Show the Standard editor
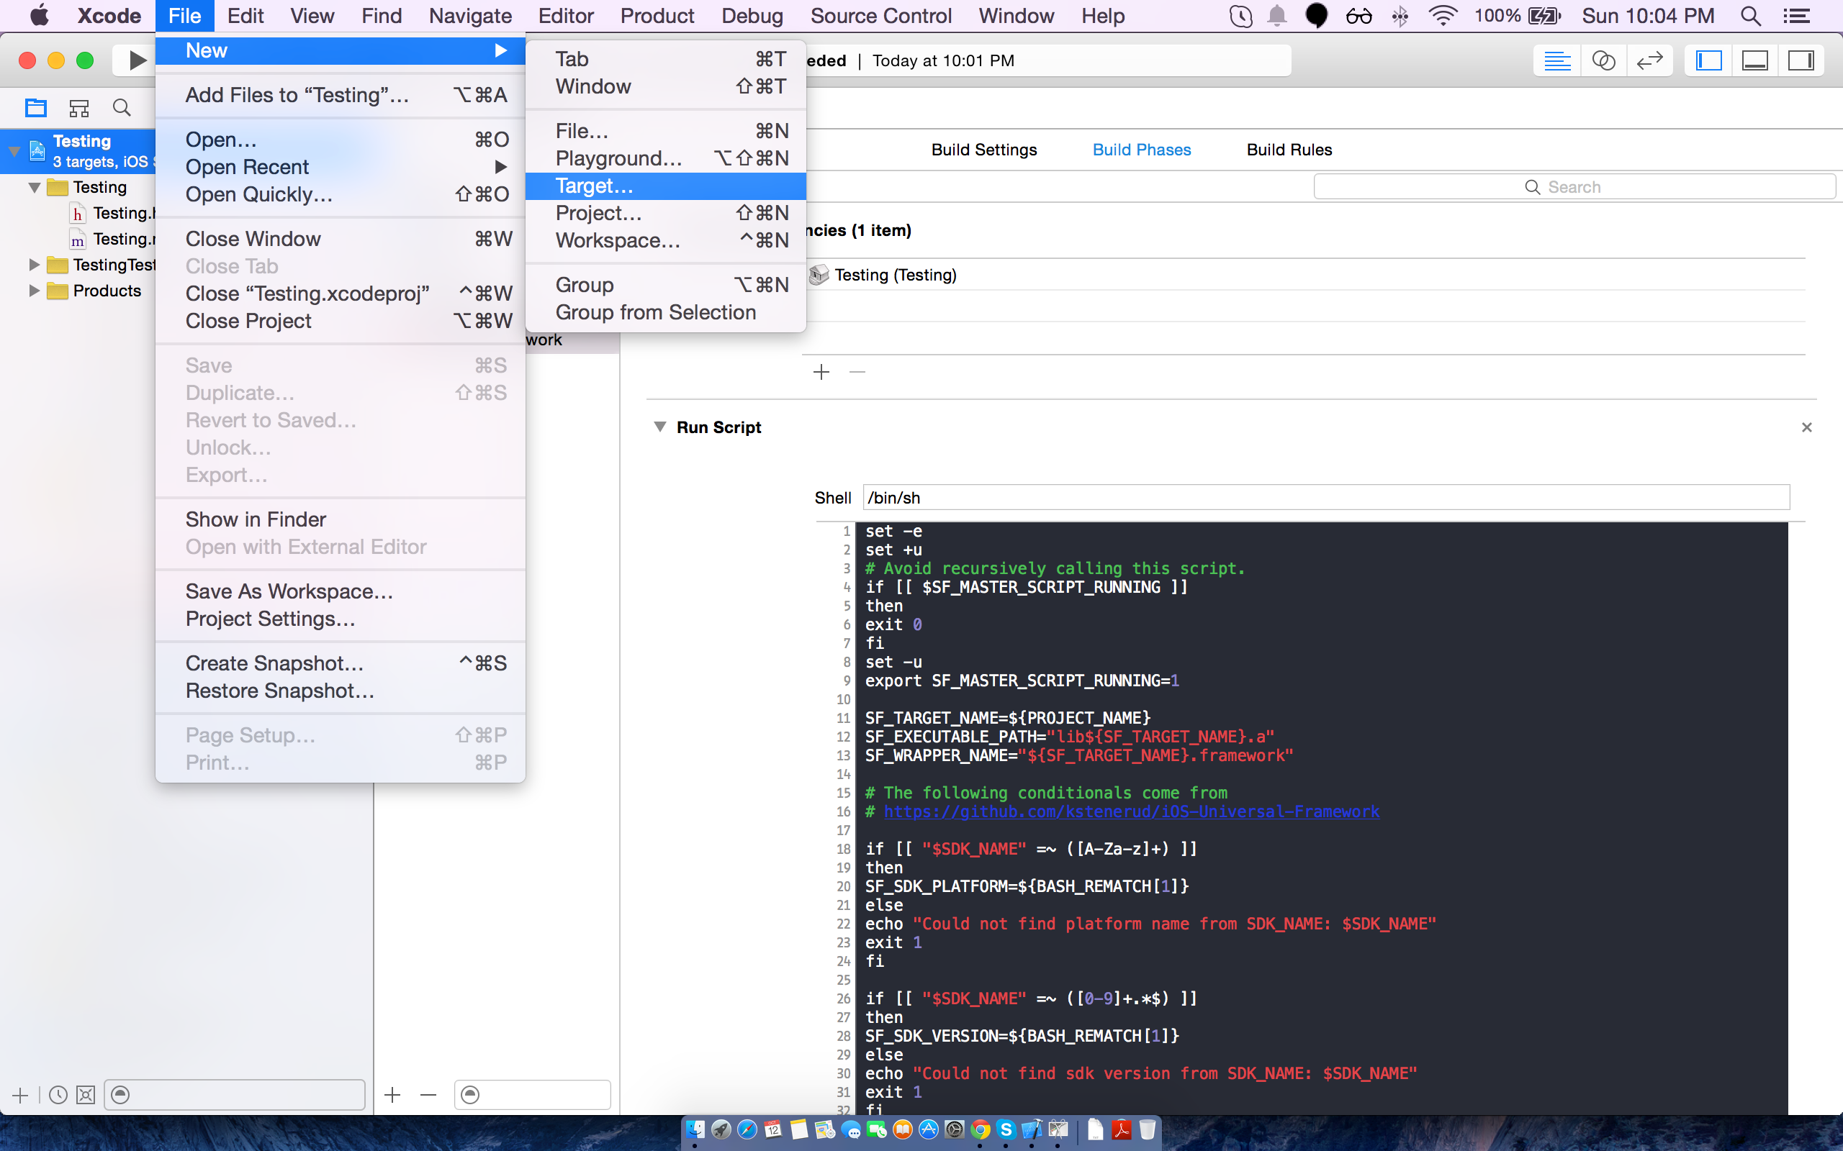This screenshot has width=1843, height=1151. [1556, 60]
